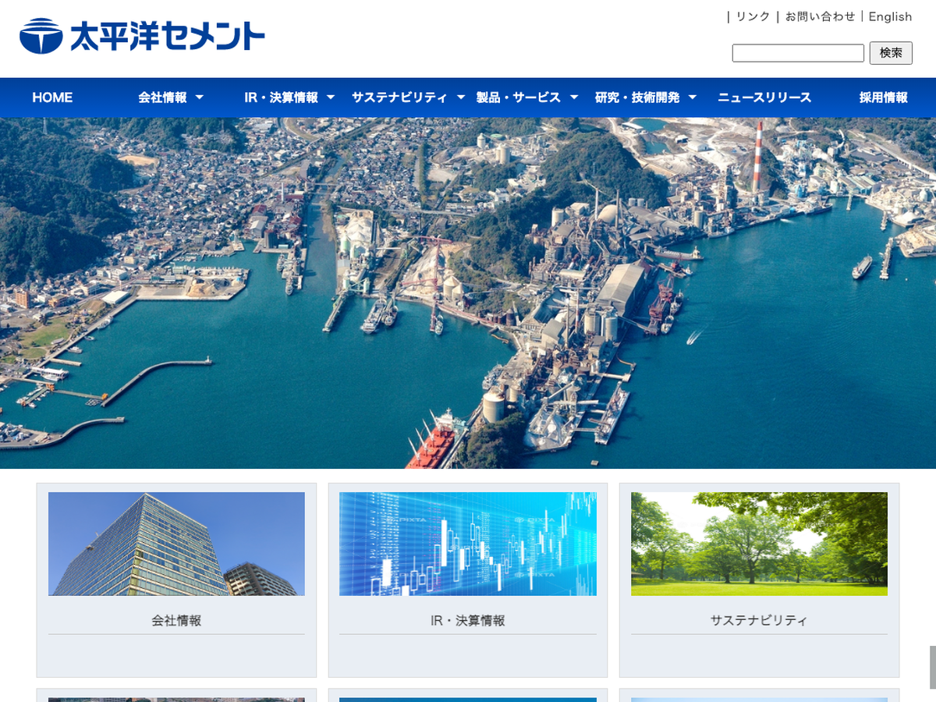The width and height of the screenshot is (936, 702).
Task: Open the 会社情報 card label
Action: (x=176, y=621)
